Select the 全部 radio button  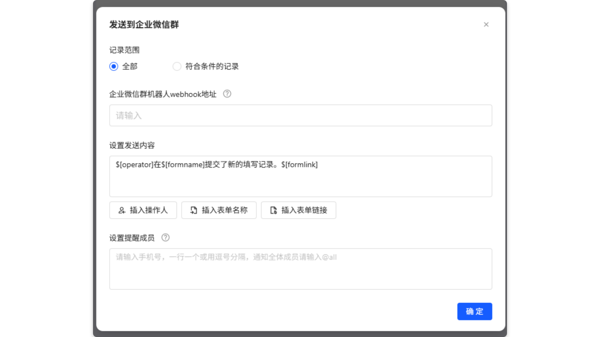click(113, 66)
